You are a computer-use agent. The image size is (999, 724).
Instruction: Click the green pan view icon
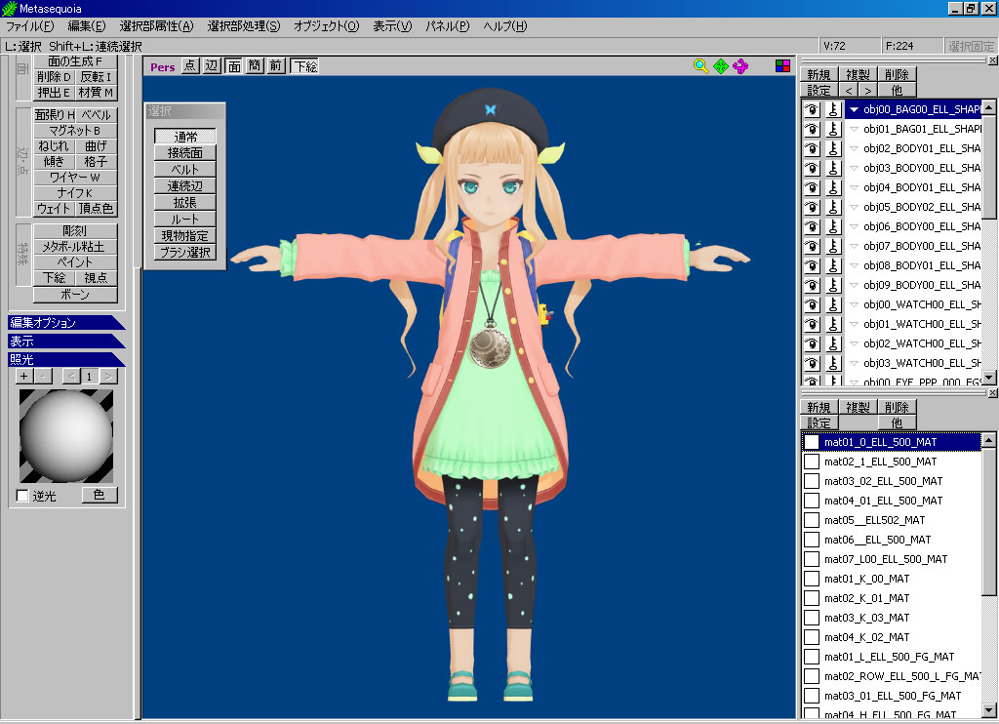click(x=721, y=66)
